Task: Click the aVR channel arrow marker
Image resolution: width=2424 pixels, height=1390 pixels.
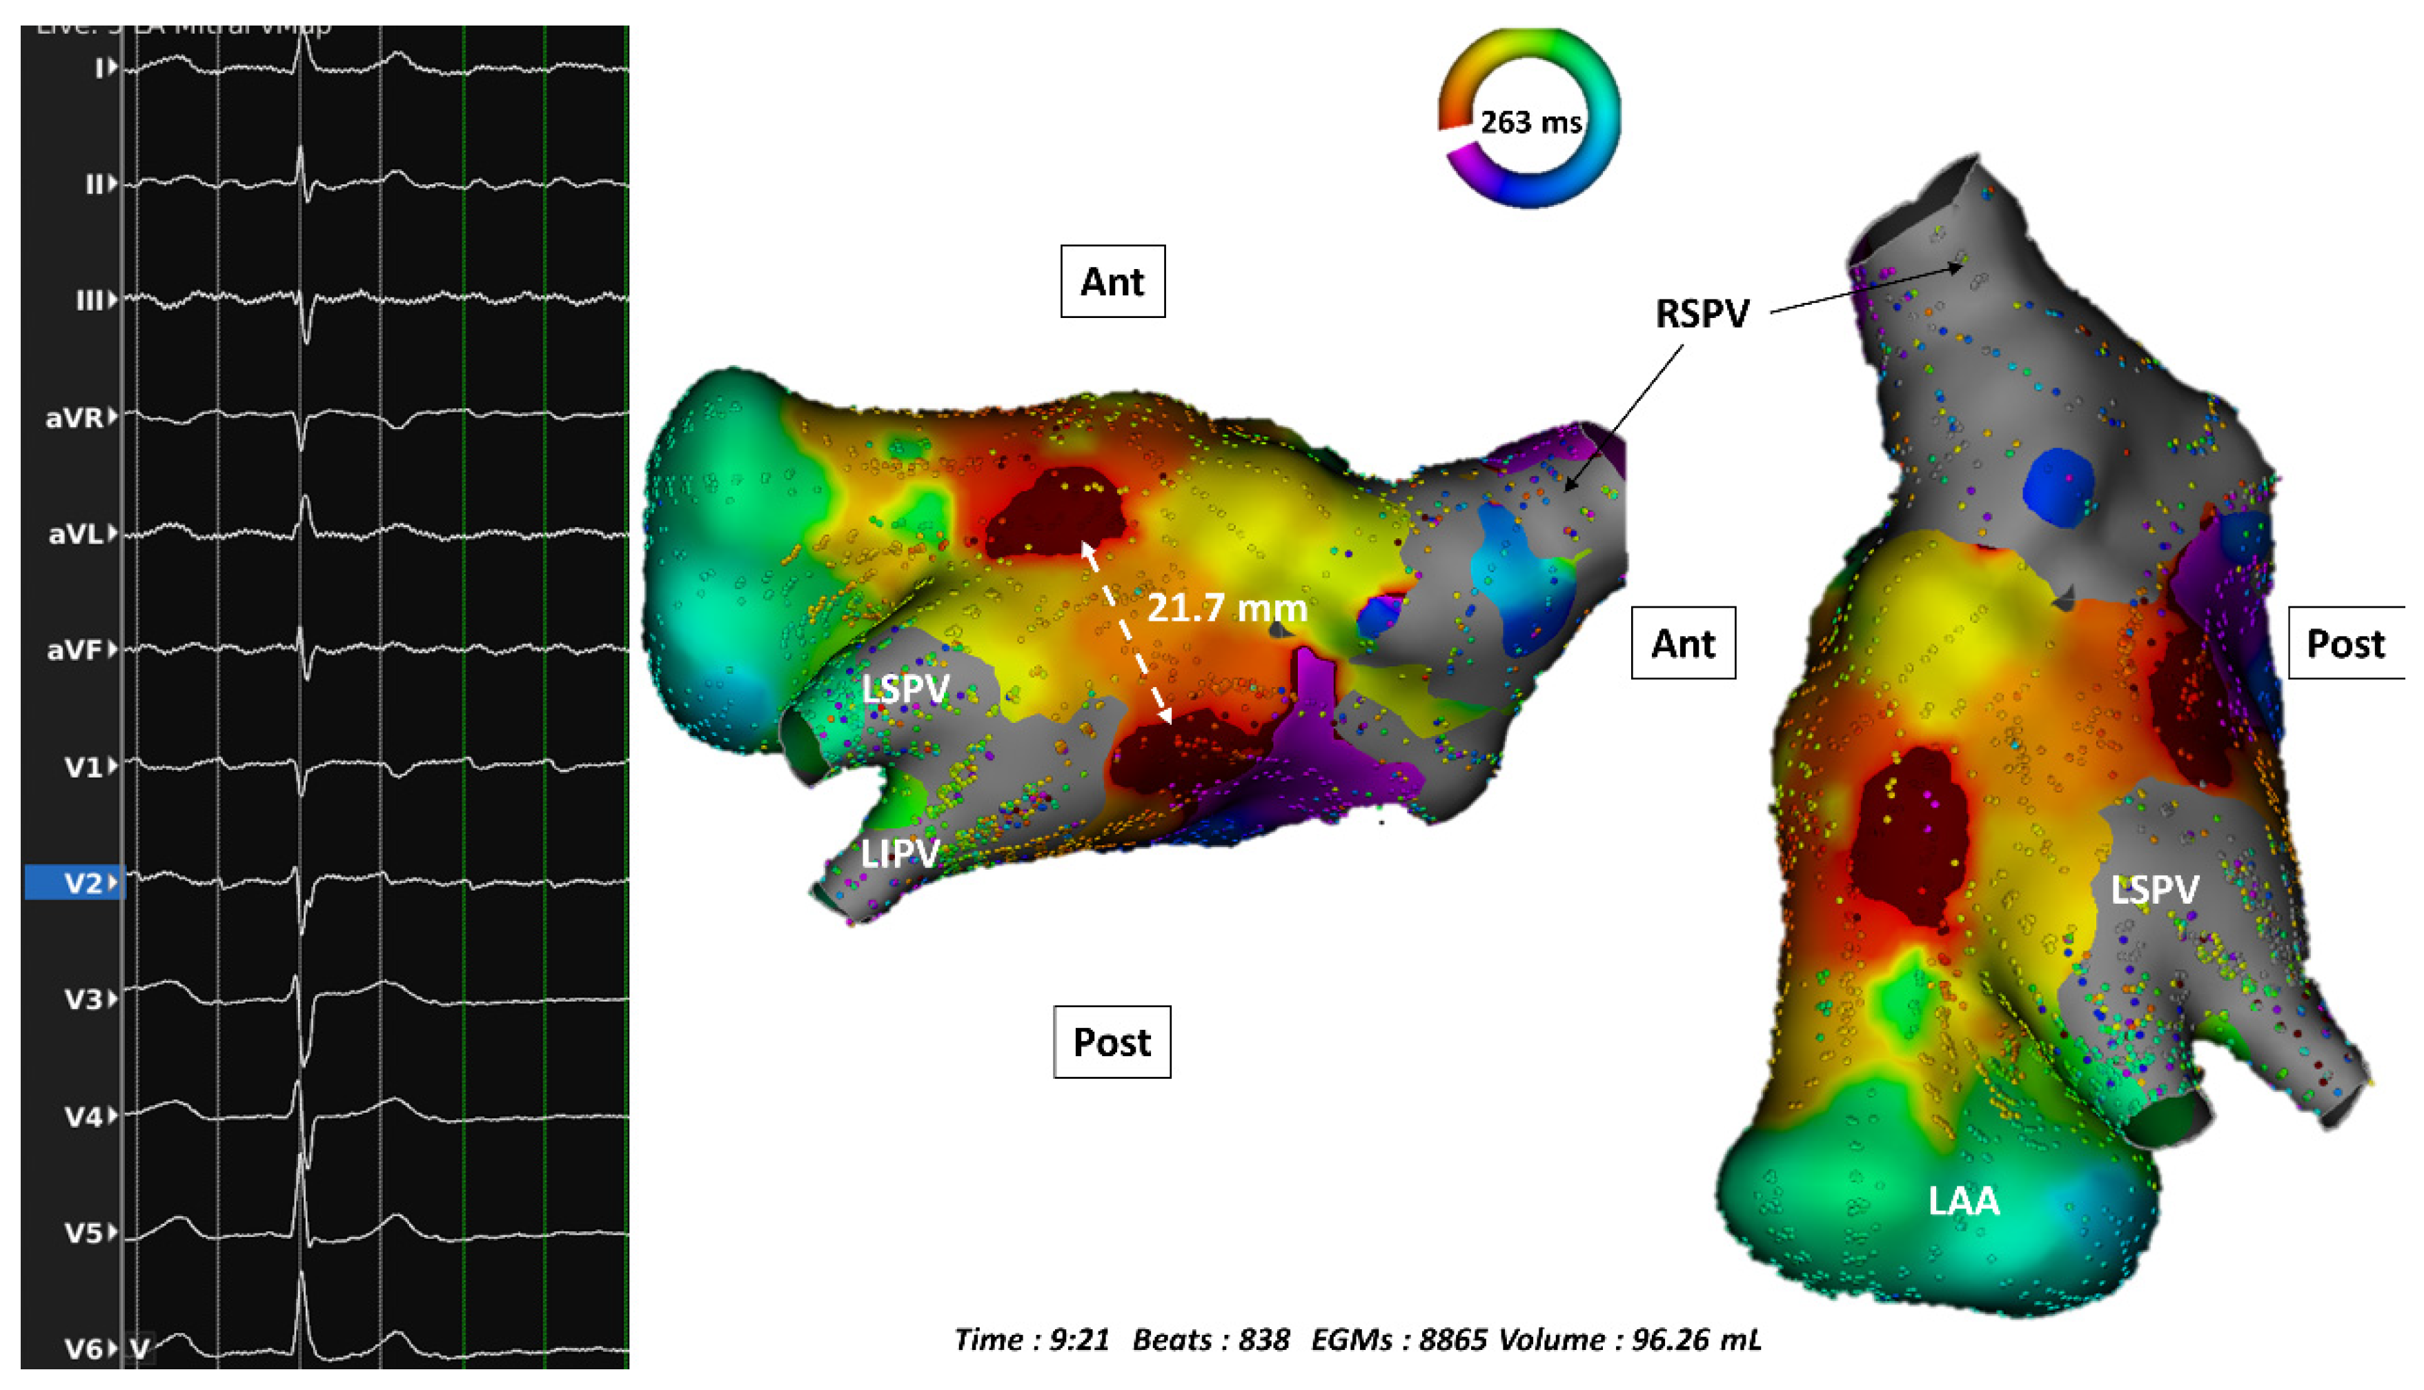Action: [112, 416]
